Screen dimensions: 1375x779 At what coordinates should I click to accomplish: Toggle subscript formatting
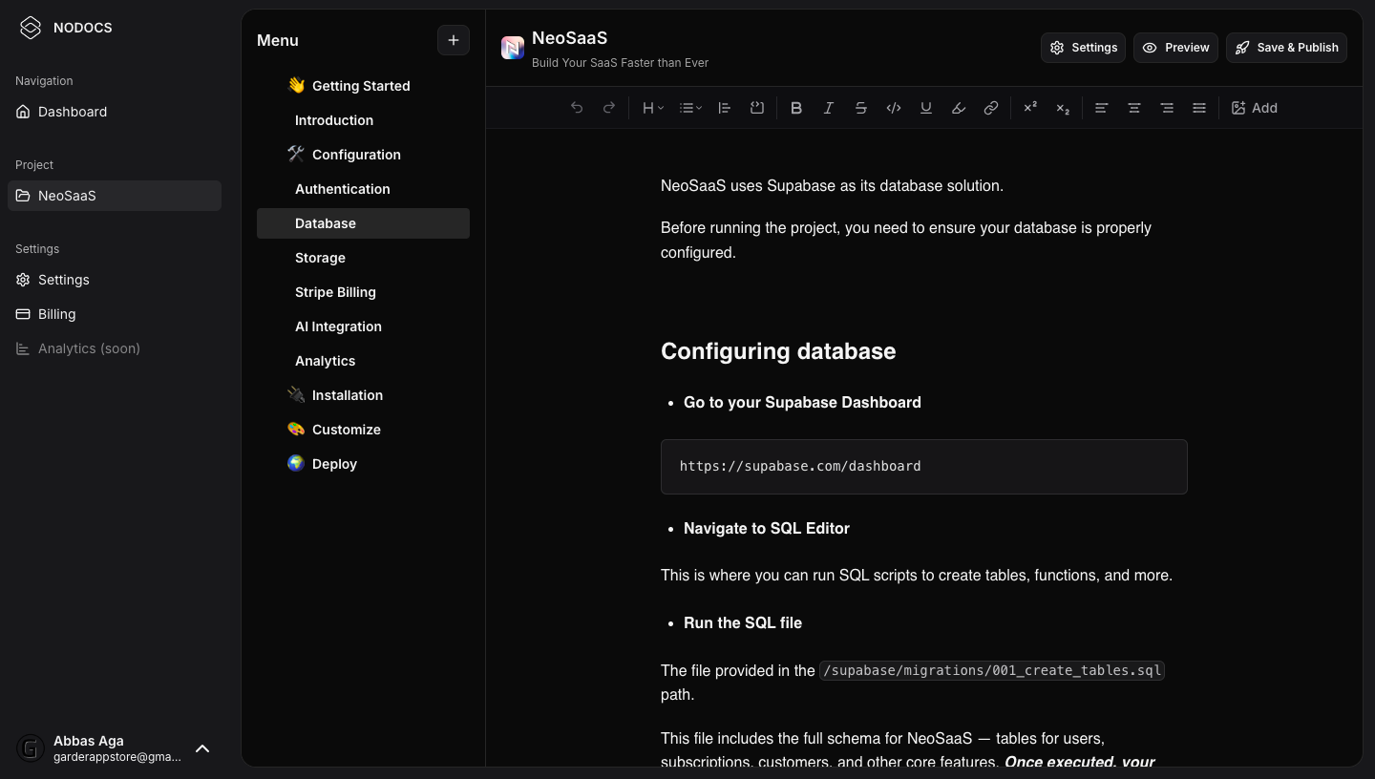coord(1063,108)
